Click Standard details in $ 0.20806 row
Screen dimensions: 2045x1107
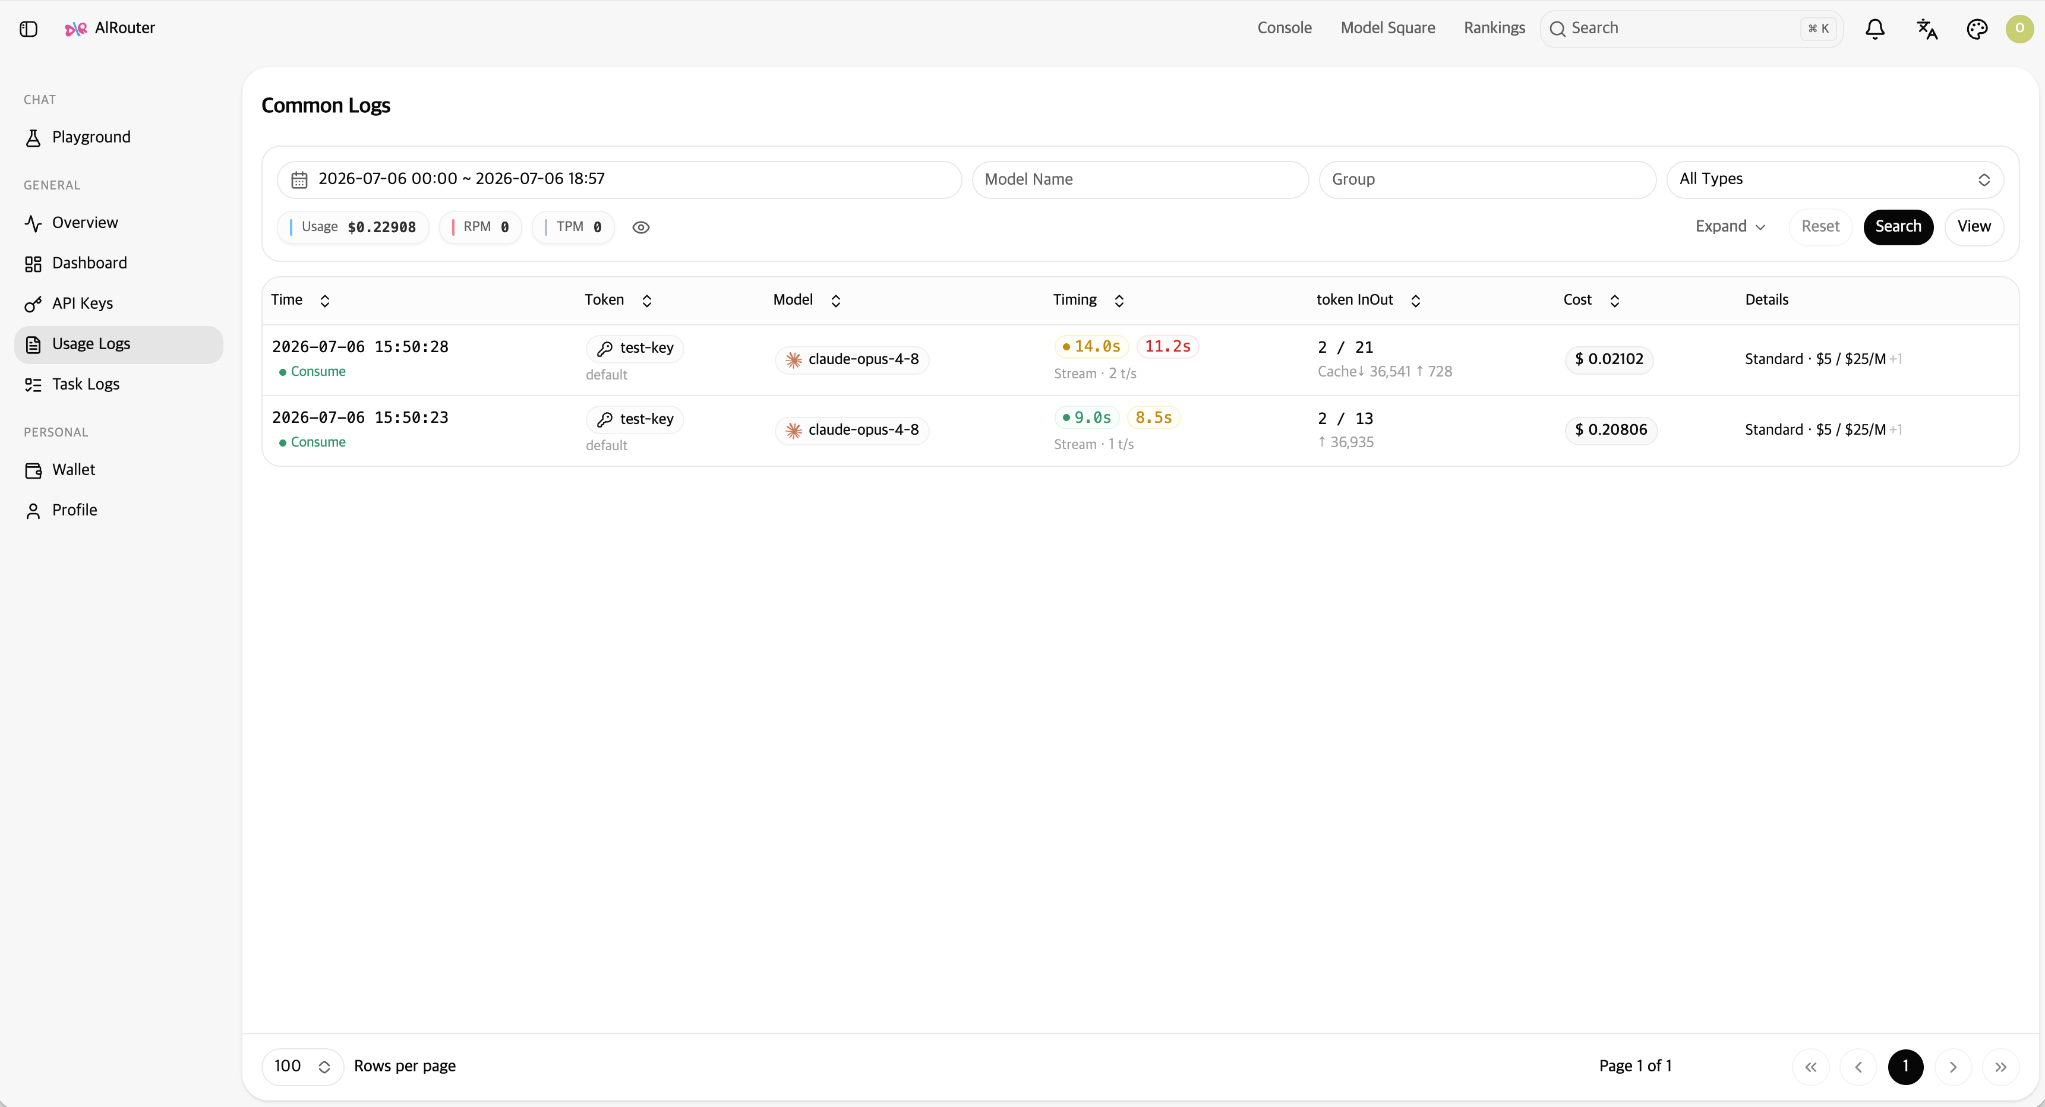click(1823, 430)
